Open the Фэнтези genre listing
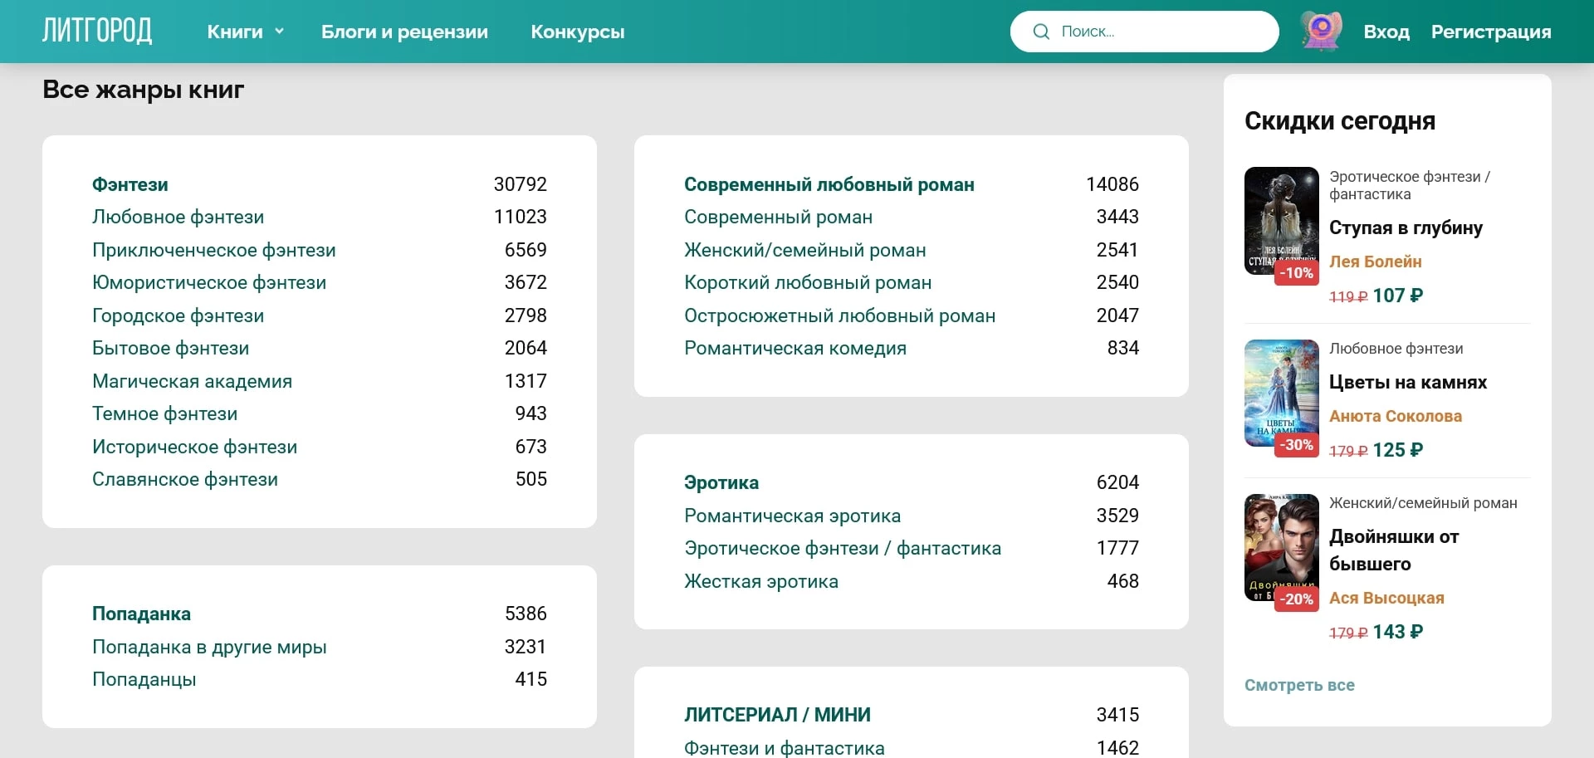 click(x=130, y=184)
